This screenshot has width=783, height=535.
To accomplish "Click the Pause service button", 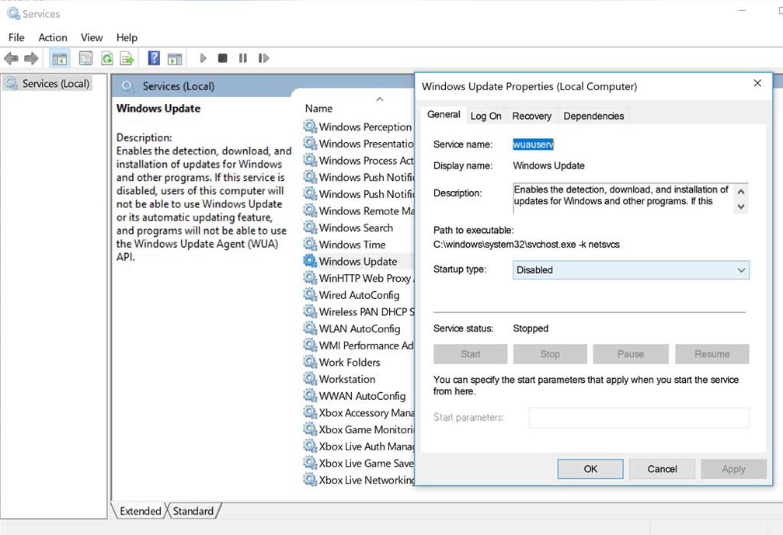I will tap(631, 354).
